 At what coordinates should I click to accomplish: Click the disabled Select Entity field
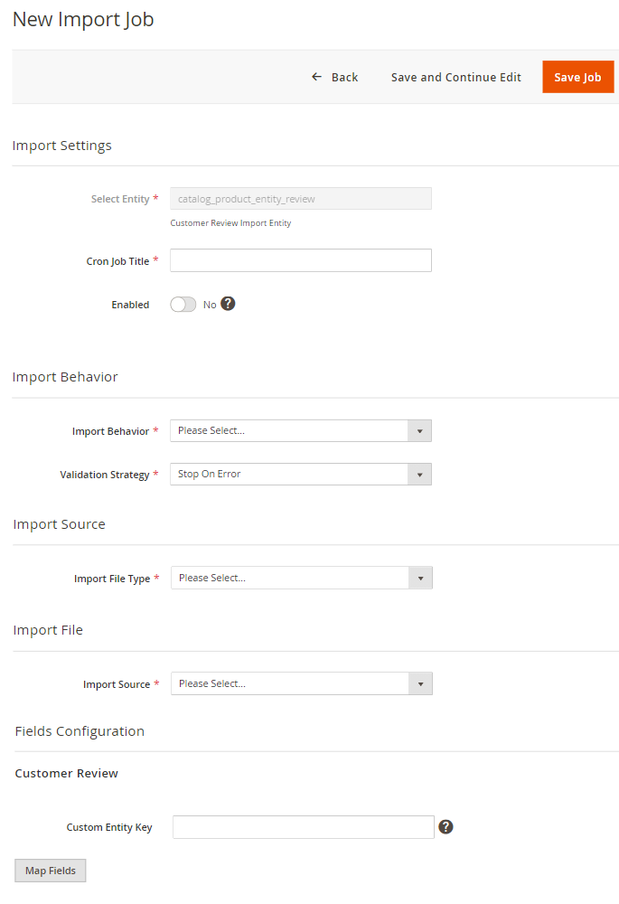point(301,199)
